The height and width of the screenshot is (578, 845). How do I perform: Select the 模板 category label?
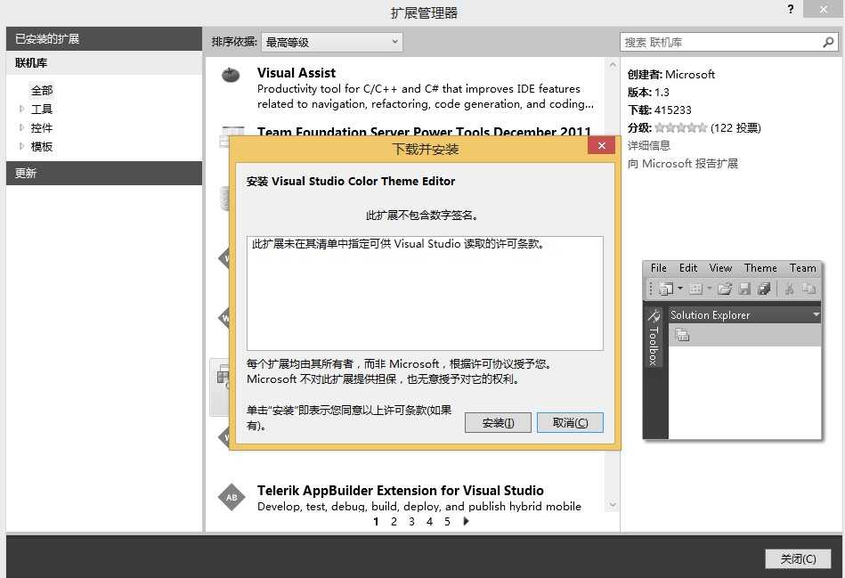click(42, 146)
